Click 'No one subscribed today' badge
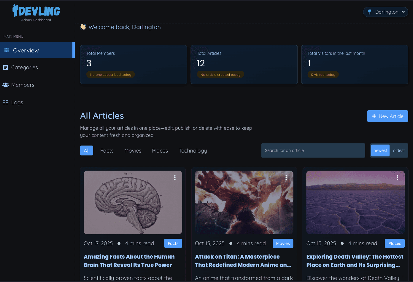This screenshot has width=413, height=282. click(111, 75)
